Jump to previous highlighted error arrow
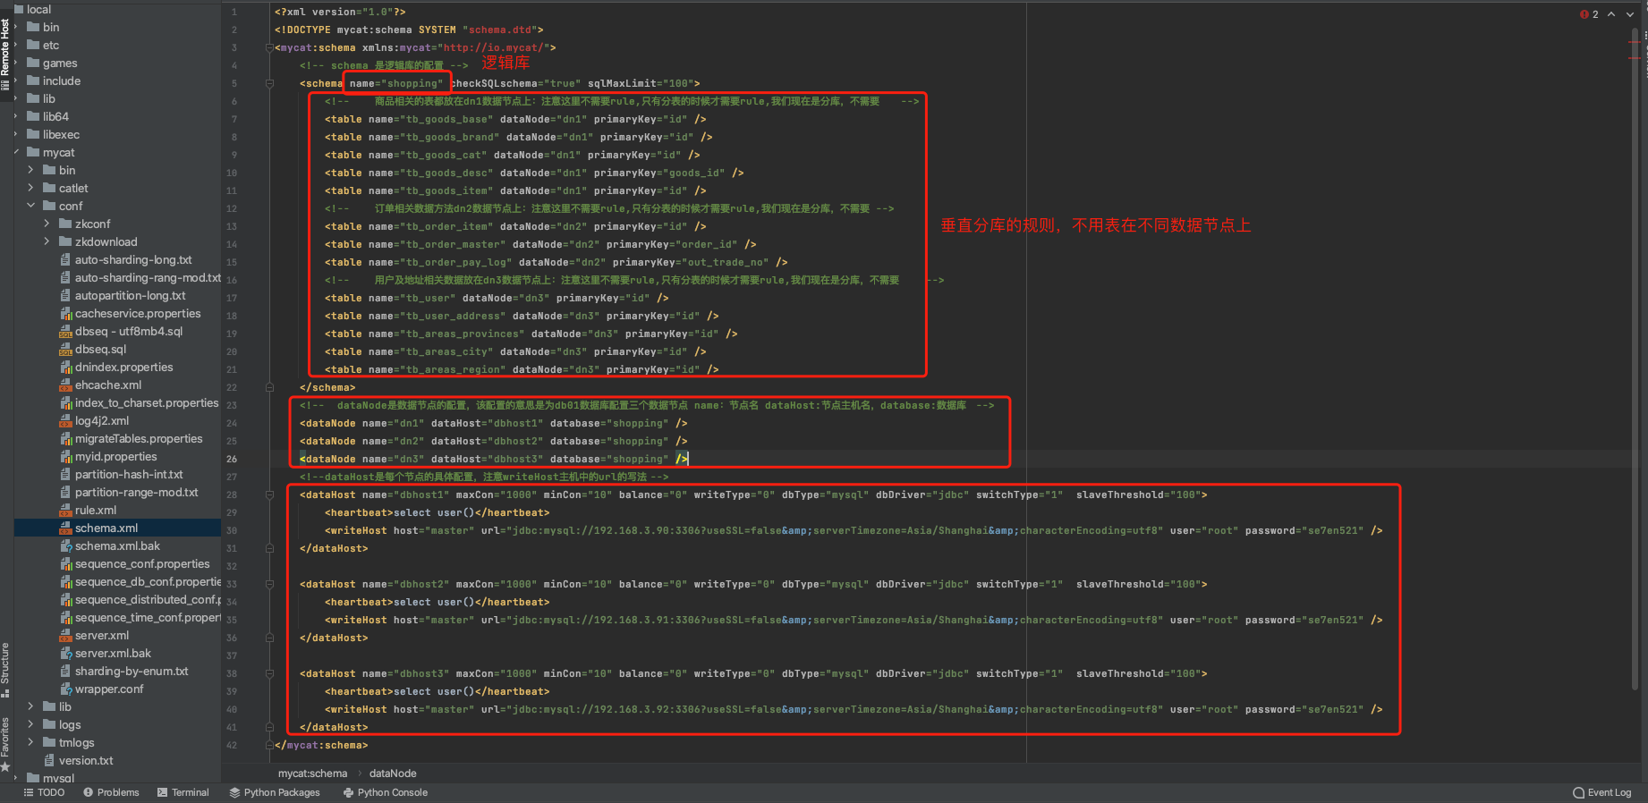 [1611, 14]
